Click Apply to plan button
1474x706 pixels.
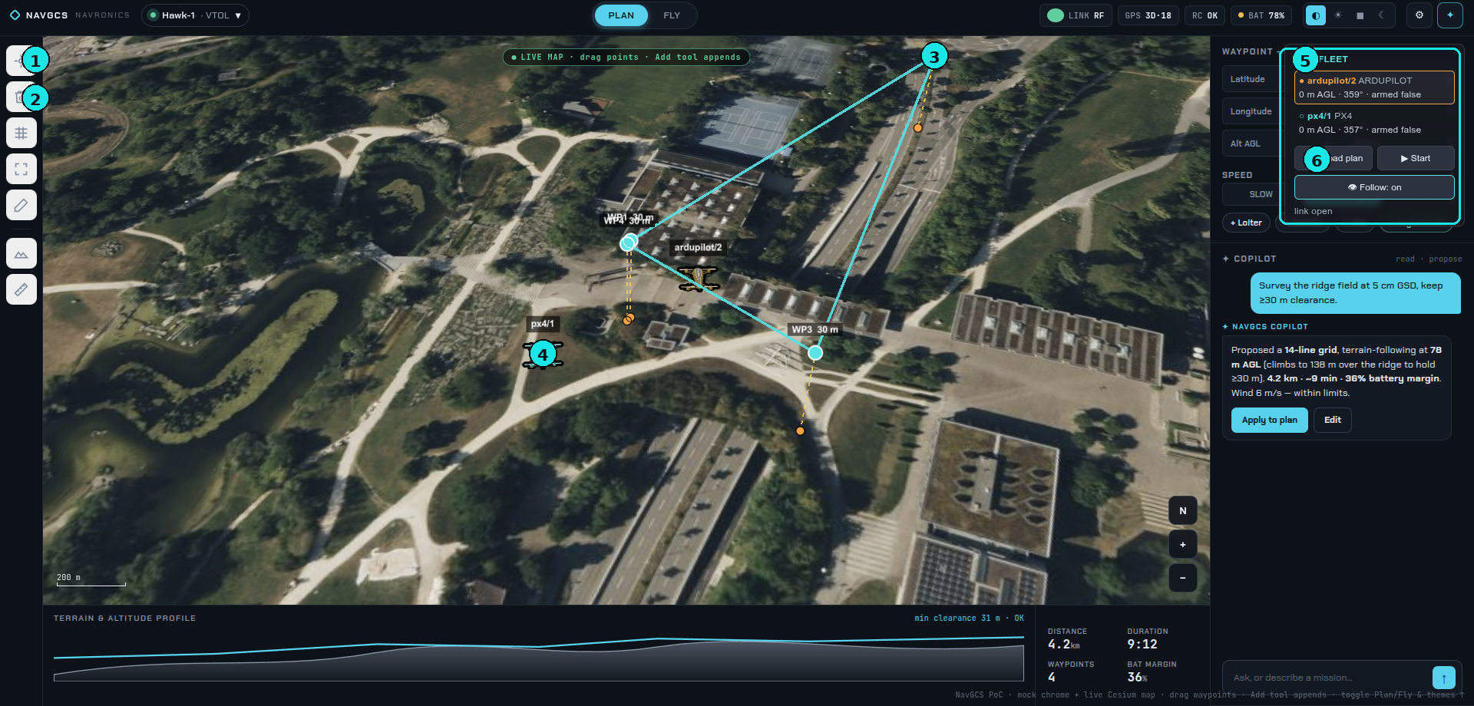[x=1269, y=420]
